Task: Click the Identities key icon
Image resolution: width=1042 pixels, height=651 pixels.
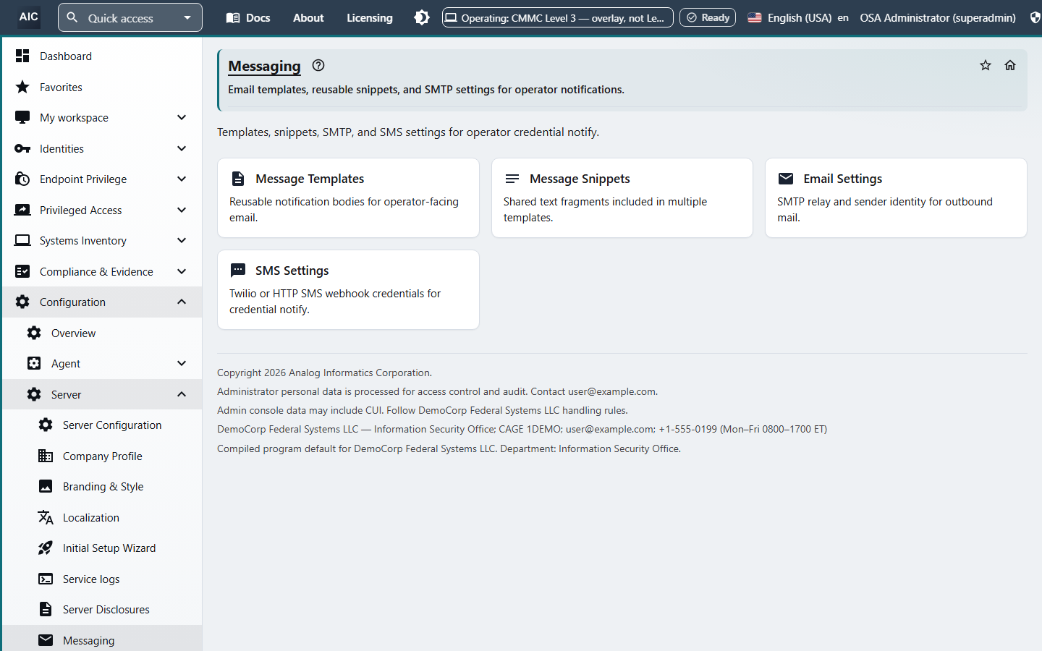Action: pos(22,148)
